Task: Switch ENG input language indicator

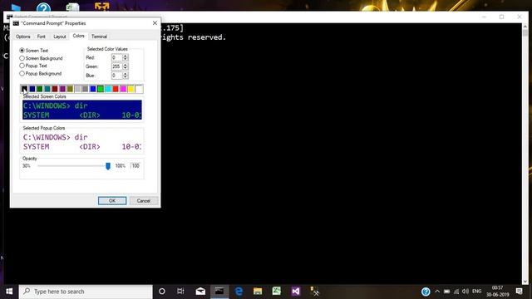Action: pyautogui.click(x=476, y=292)
